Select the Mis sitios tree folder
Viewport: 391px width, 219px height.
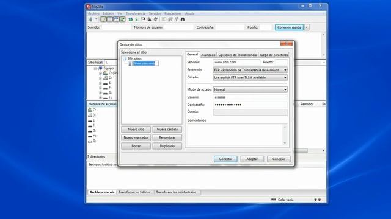click(x=134, y=58)
